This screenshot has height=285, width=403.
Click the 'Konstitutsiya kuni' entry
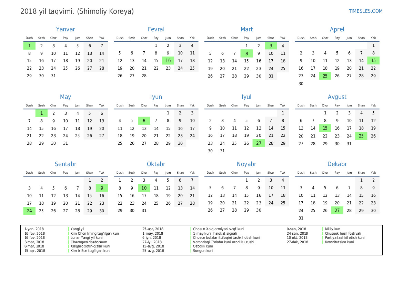tap(339, 242)
